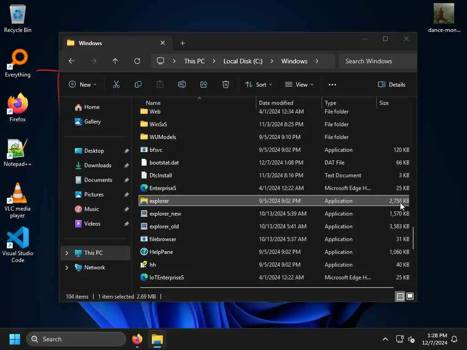The image size is (467, 350).
Task: Click the Rename icon in toolbar
Action: (182, 84)
